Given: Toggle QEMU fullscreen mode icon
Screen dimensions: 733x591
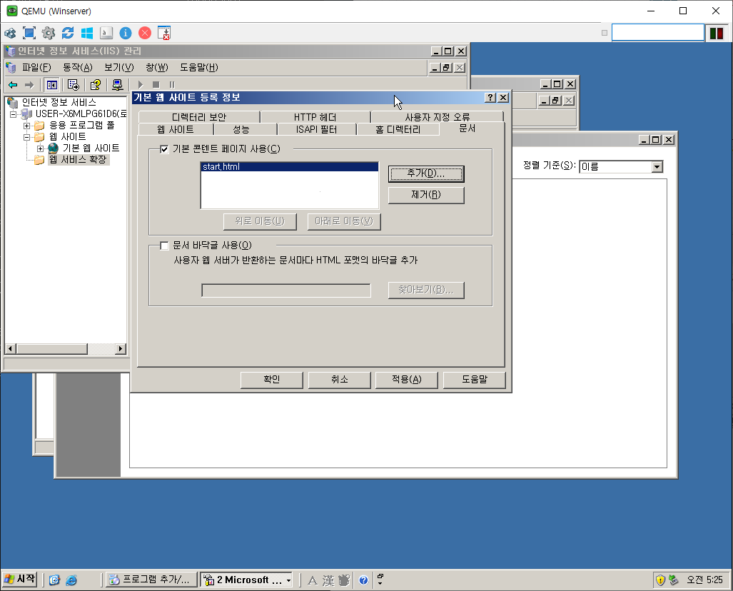Looking at the screenshot, I should 29,34.
